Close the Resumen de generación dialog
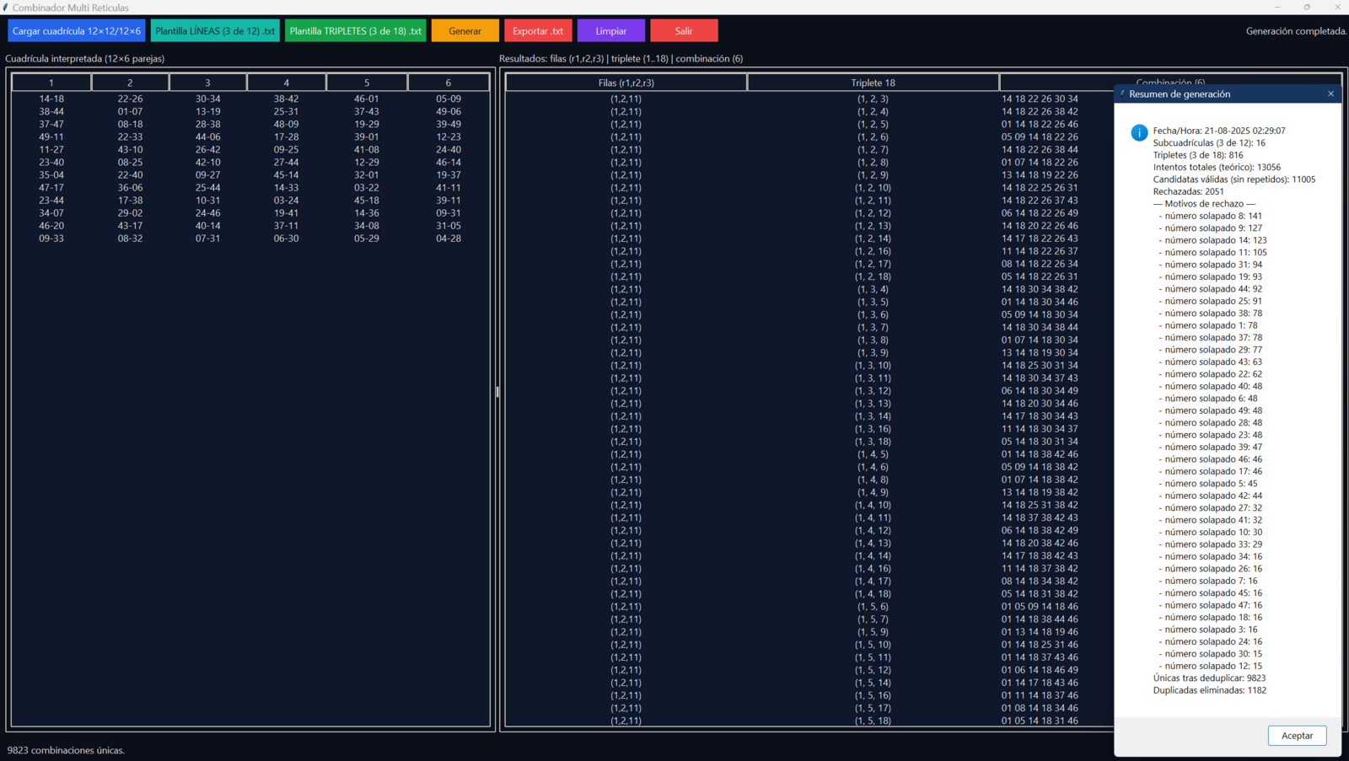This screenshot has width=1349, height=761. pos(1330,94)
